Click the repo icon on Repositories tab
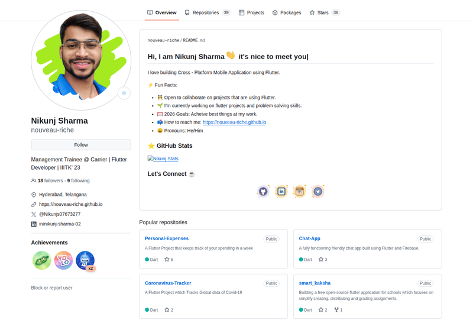473x320 pixels. pos(187,12)
